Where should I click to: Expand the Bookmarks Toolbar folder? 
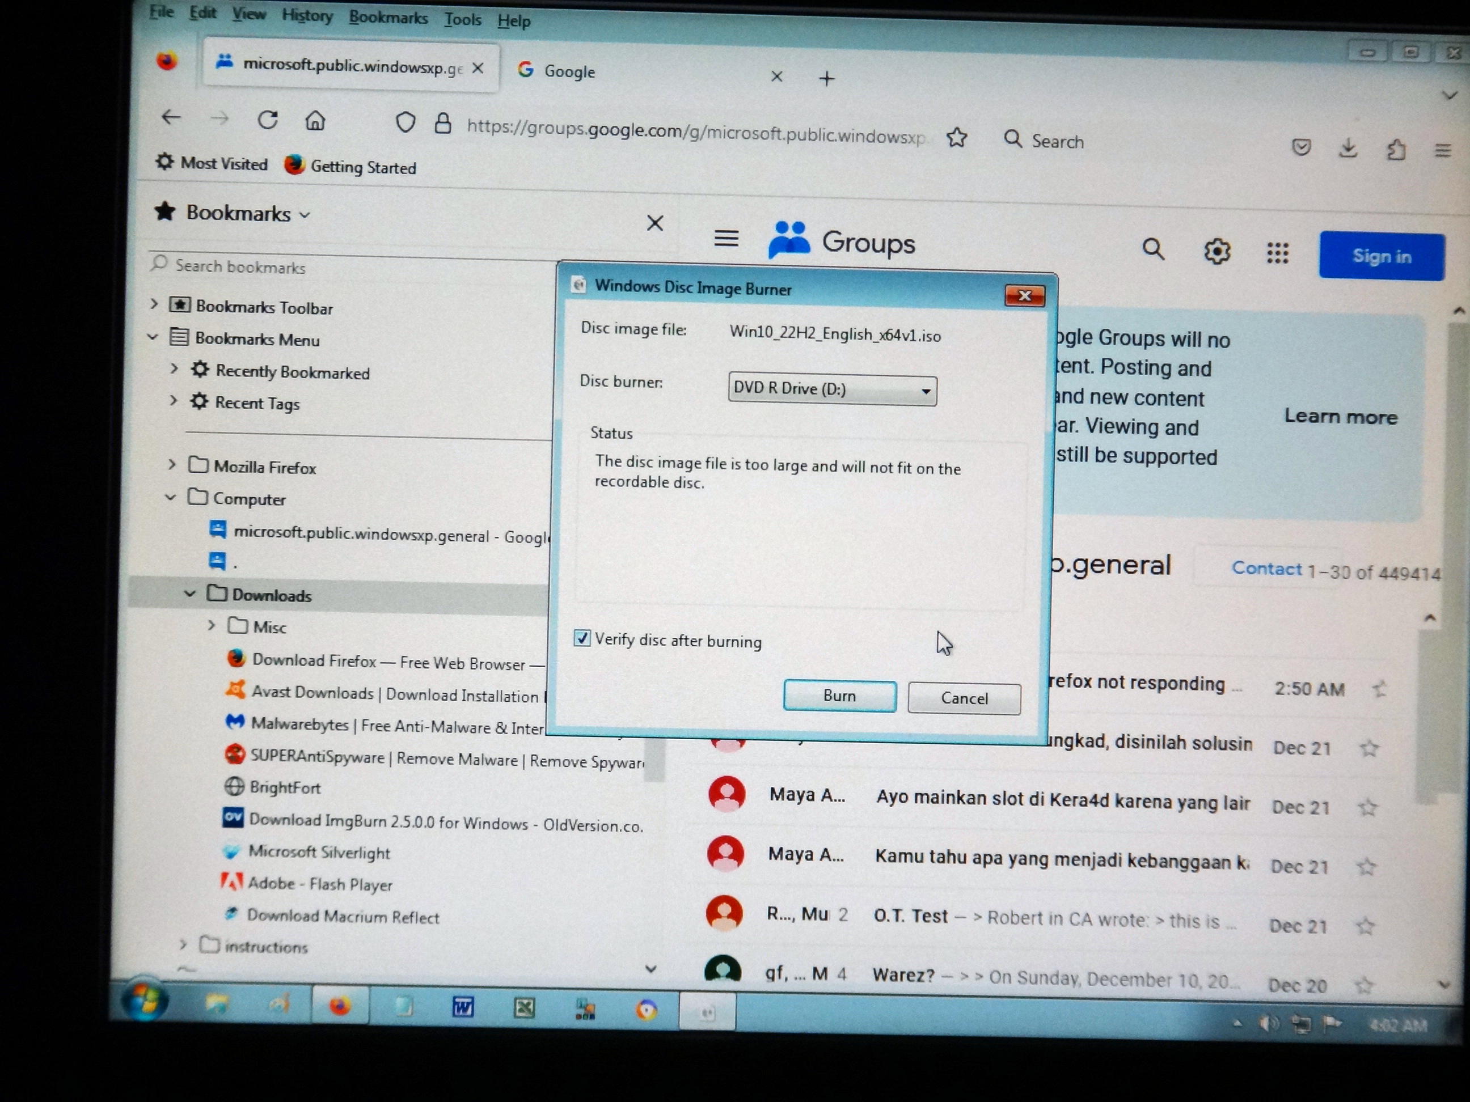tap(154, 304)
